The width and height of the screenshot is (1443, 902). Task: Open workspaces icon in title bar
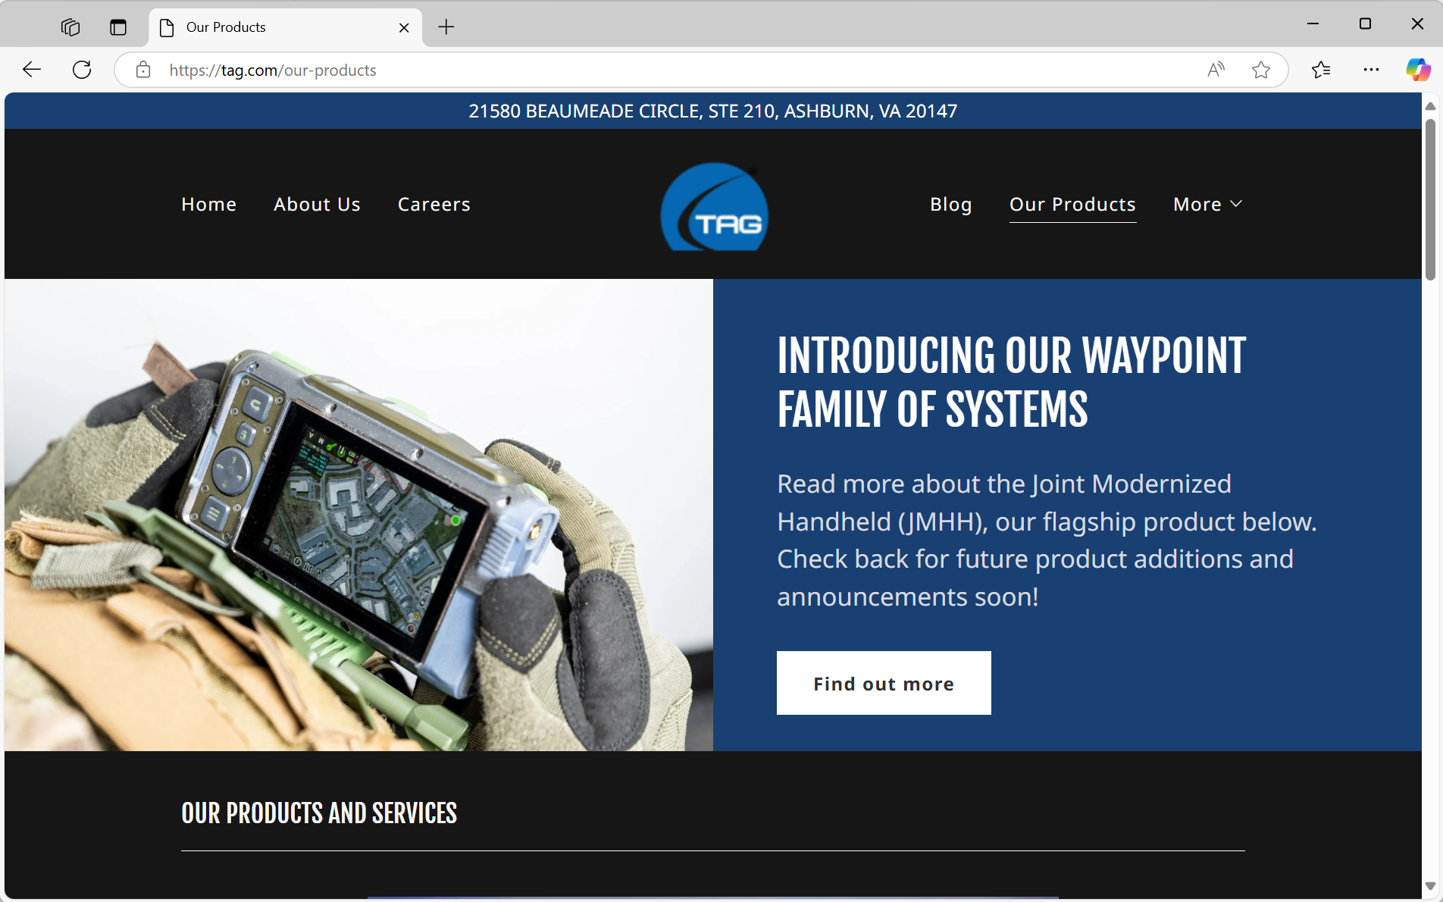[70, 27]
